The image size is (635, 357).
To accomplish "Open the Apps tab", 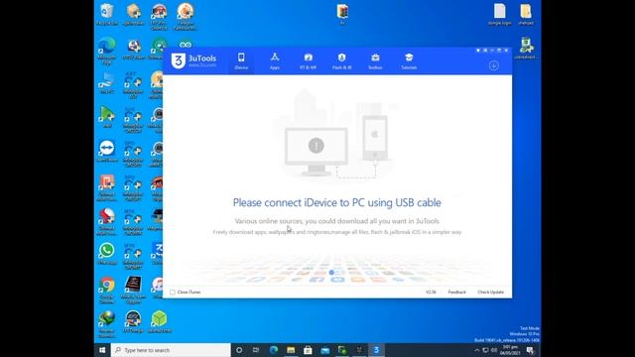I will coord(275,61).
